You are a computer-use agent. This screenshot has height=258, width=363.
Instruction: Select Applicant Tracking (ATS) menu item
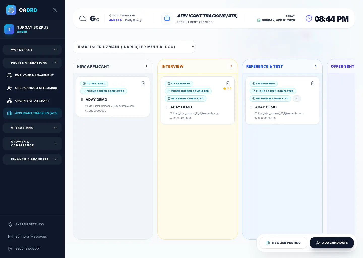pyautogui.click(x=32, y=113)
